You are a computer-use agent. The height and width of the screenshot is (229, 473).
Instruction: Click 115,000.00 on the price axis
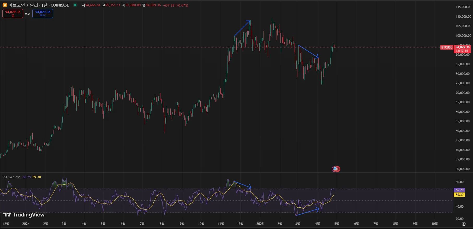click(463, 7)
